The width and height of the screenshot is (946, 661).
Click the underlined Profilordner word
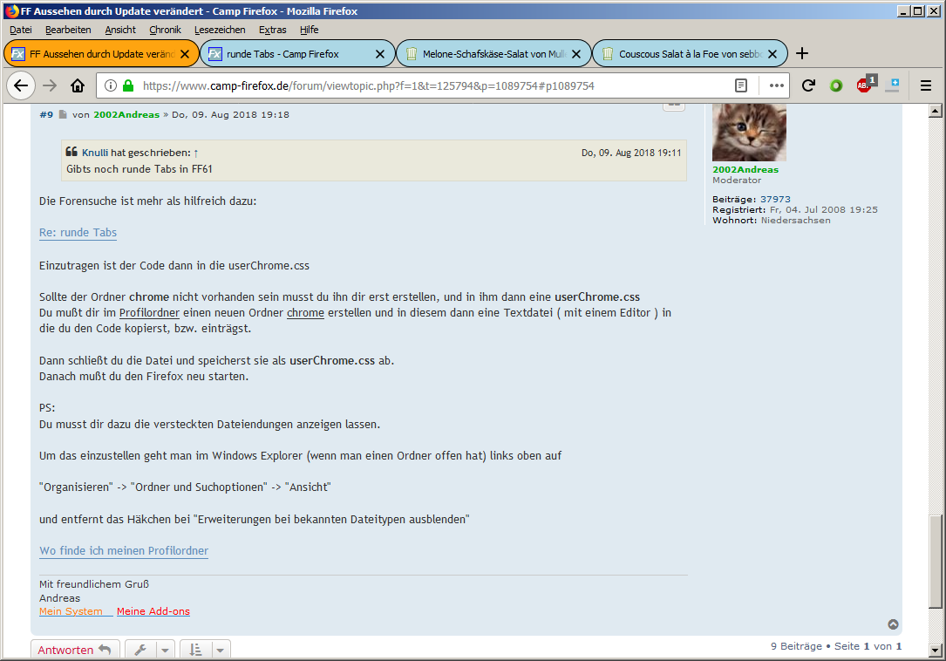point(149,313)
